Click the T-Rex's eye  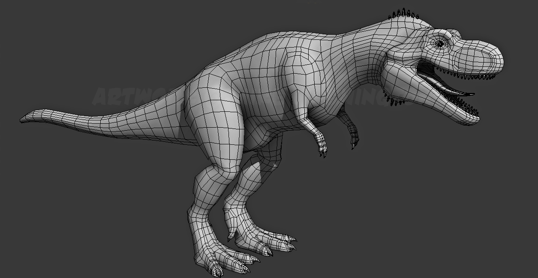439,43
